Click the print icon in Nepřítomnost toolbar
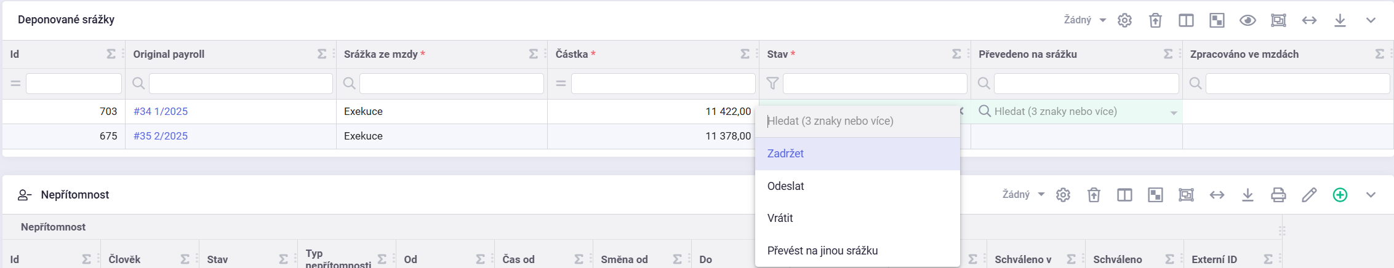The height and width of the screenshot is (268, 1394). coord(1278,195)
